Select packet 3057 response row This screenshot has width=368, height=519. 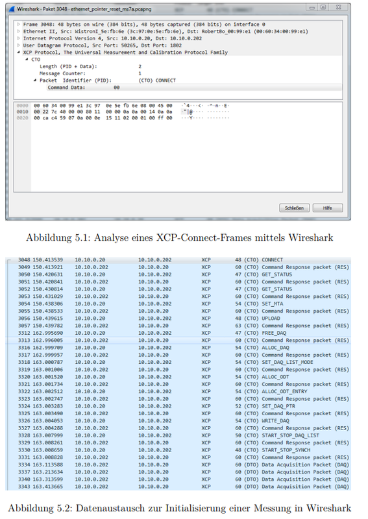pos(178,326)
